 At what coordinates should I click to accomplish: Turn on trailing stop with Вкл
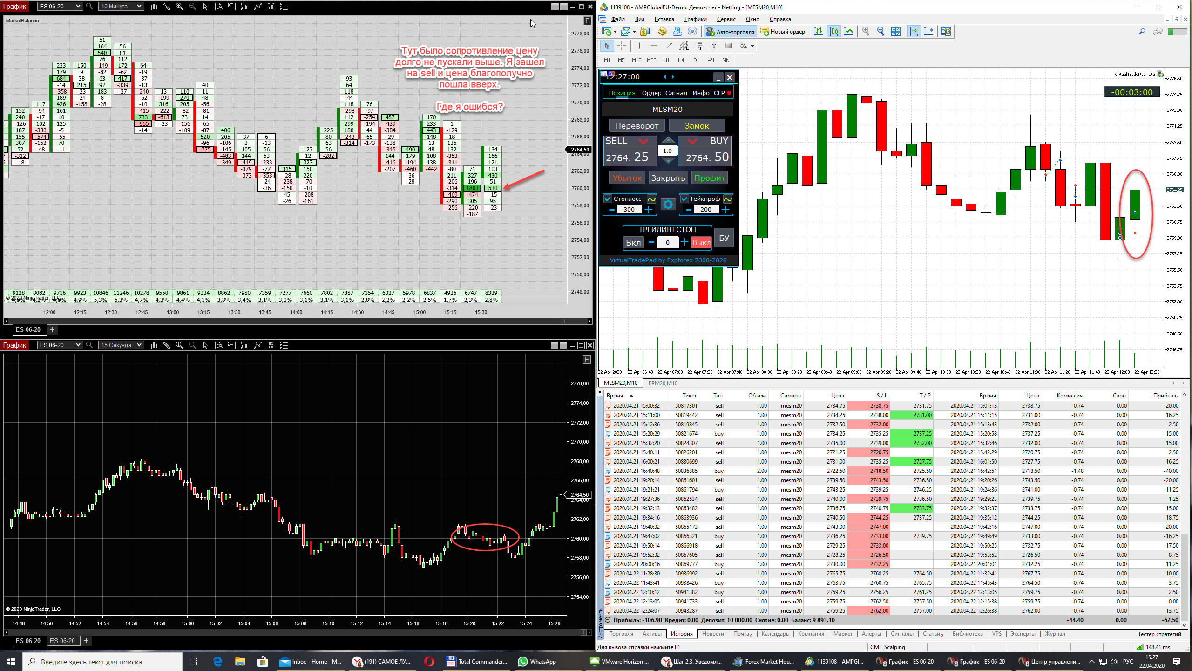point(633,242)
